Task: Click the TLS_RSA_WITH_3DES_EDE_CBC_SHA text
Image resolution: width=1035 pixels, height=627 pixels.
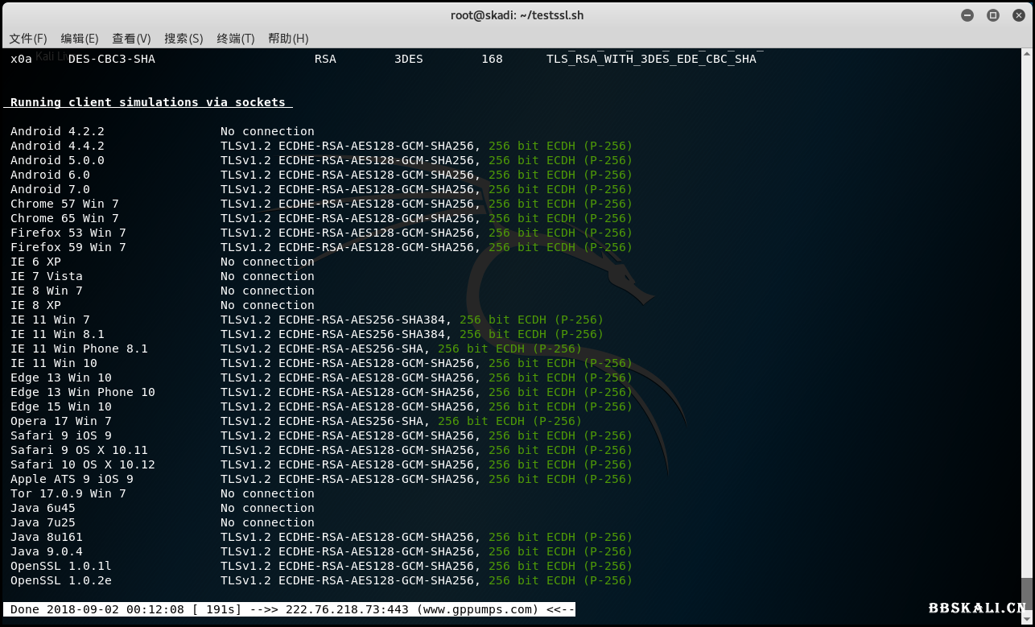Action: 653,58
